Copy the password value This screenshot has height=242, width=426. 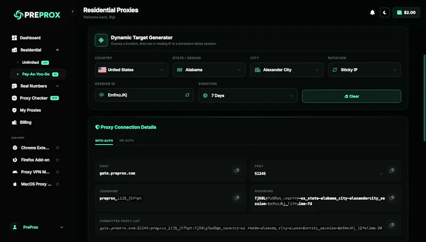[392, 198]
